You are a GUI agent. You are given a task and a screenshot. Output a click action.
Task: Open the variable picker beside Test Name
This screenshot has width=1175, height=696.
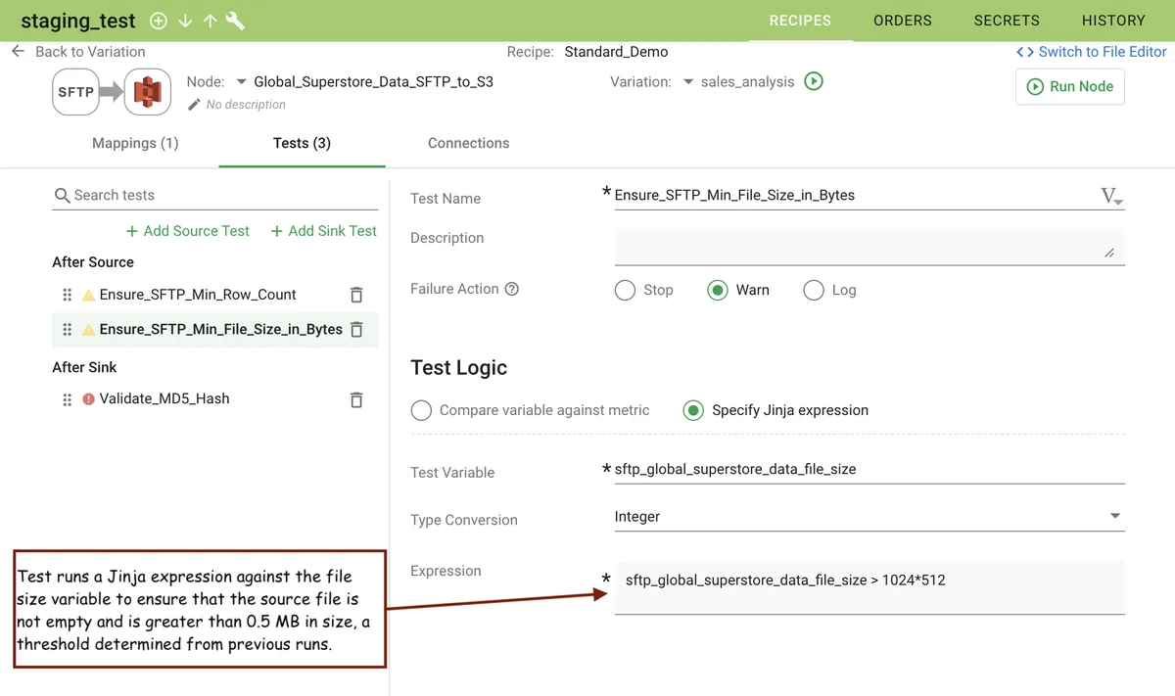point(1112,195)
